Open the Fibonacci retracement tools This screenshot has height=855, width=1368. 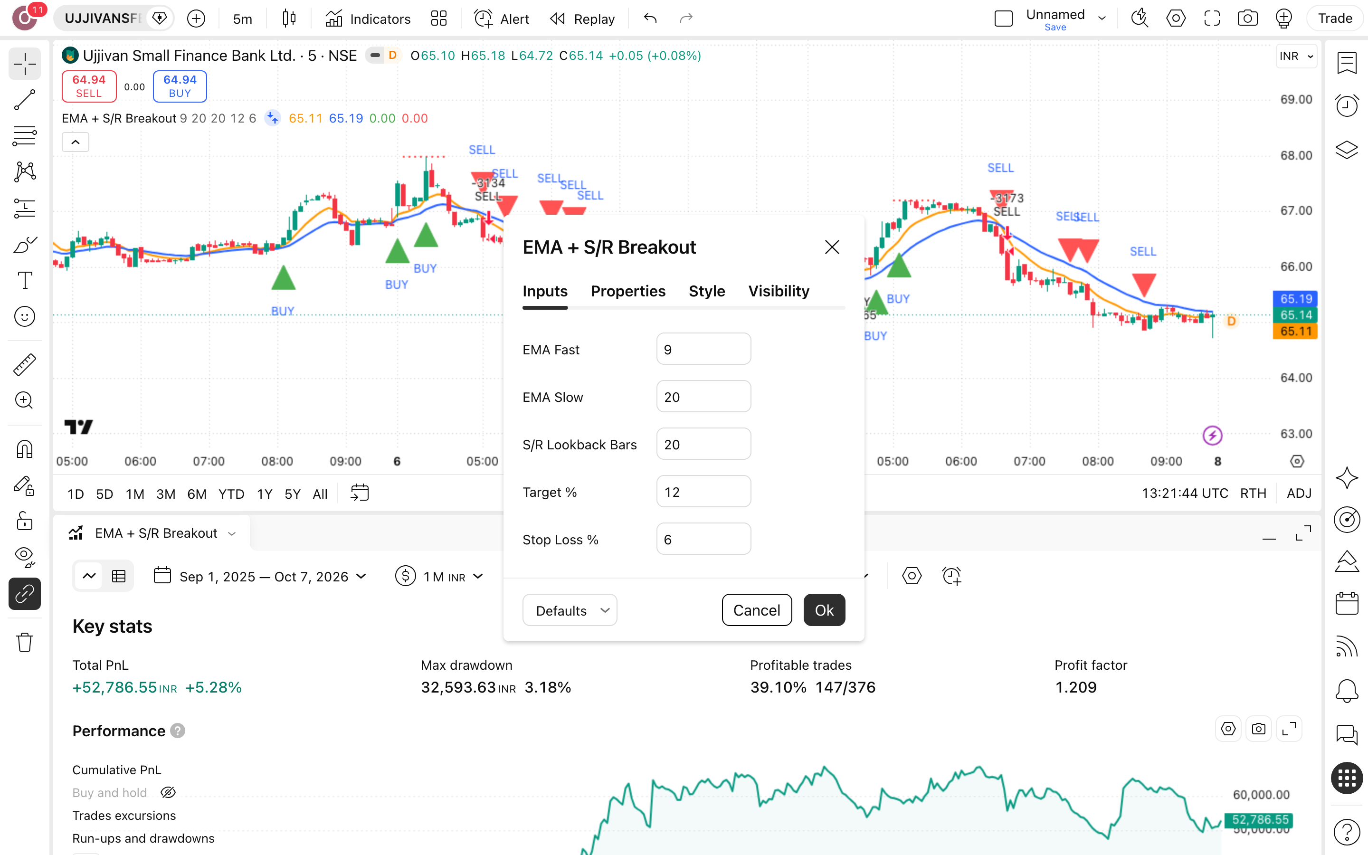tap(24, 136)
